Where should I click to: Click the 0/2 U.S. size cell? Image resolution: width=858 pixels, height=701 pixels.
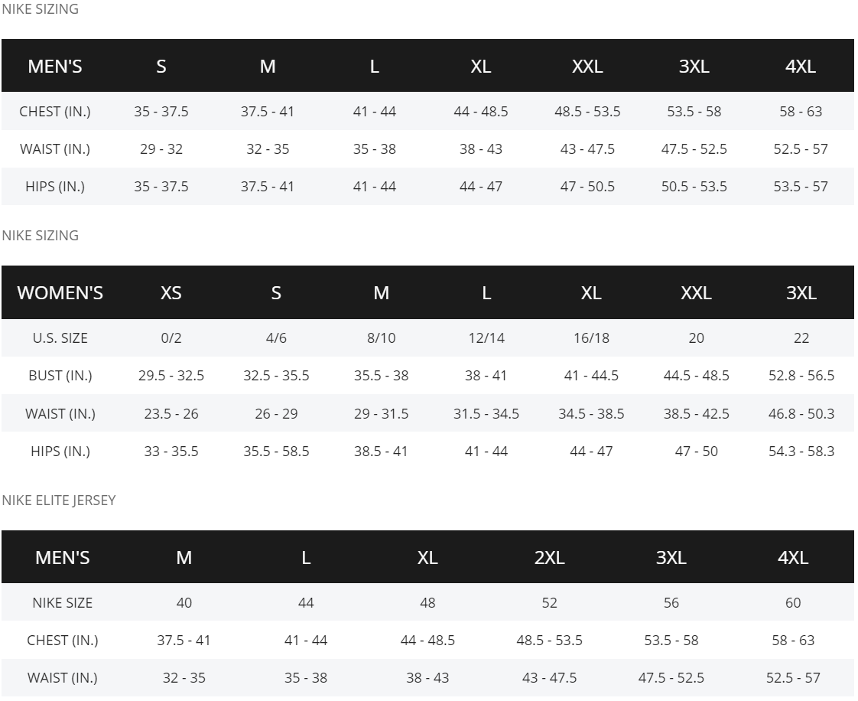pyautogui.click(x=171, y=338)
